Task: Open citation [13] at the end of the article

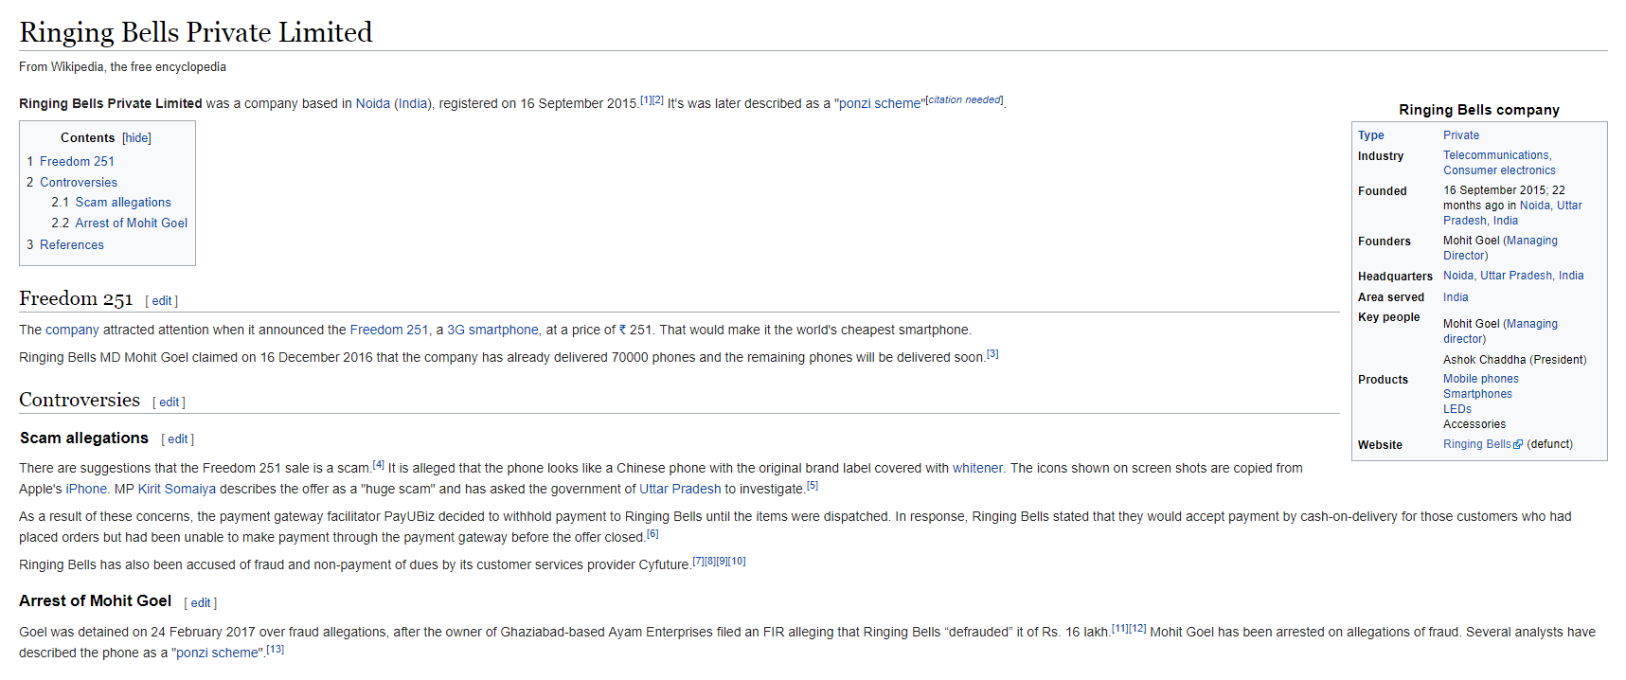Action: [276, 650]
